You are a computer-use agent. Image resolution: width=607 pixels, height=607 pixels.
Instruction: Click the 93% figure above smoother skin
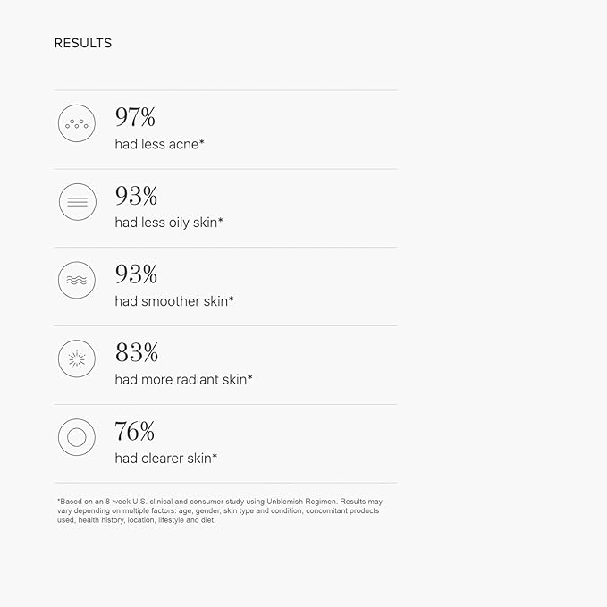click(136, 274)
